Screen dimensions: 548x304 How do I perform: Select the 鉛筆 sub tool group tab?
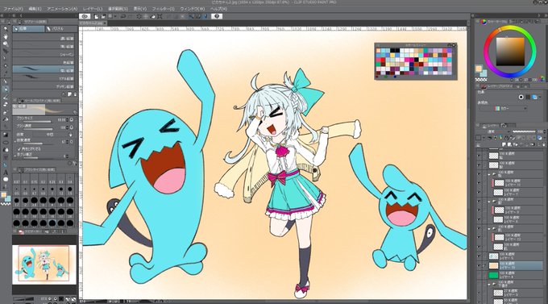(29, 29)
